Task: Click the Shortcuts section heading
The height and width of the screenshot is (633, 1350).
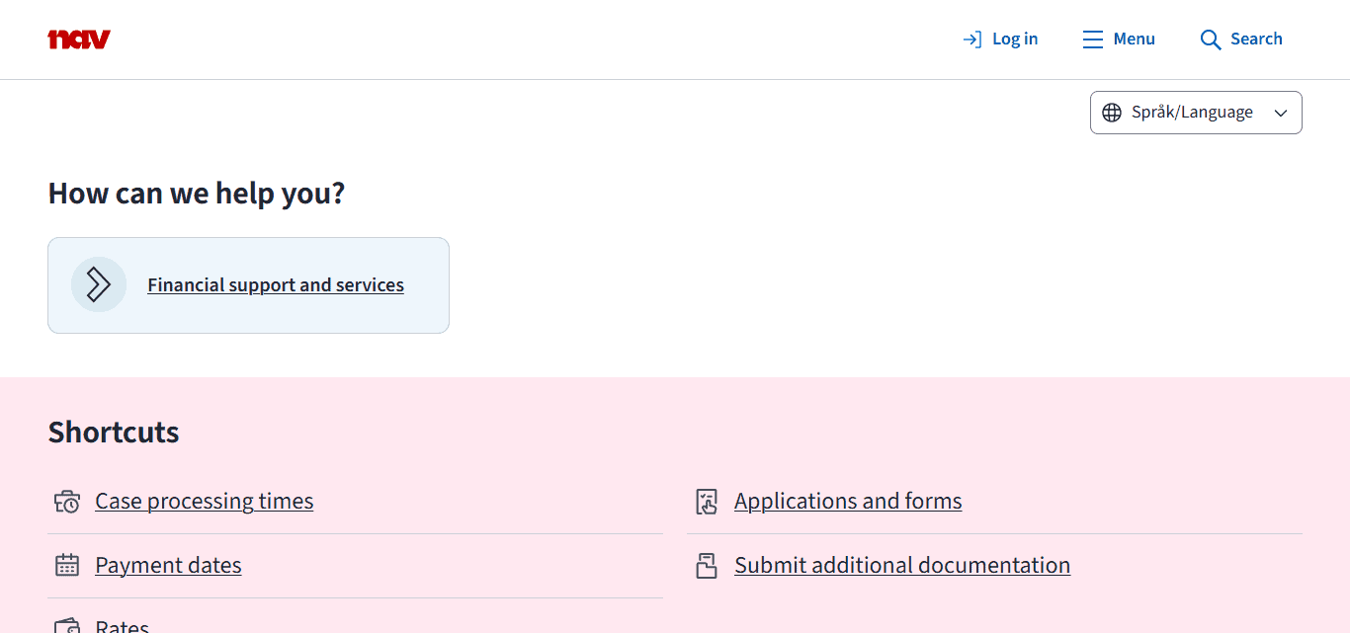Action: click(114, 433)
